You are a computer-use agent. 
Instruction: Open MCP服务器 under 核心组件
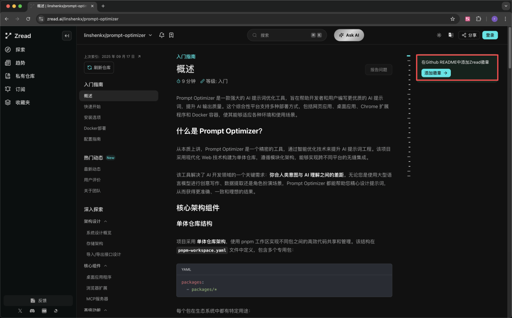97,299
